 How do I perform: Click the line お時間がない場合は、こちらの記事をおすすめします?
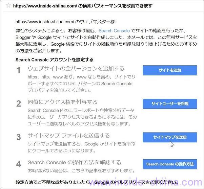81,170
